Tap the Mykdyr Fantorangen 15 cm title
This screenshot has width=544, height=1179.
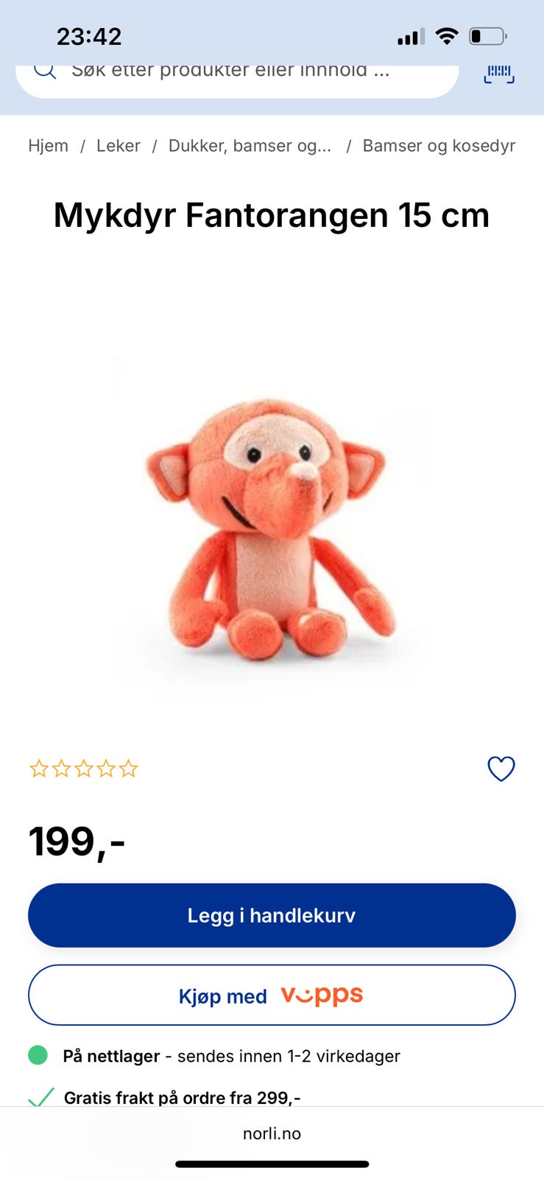272,215
